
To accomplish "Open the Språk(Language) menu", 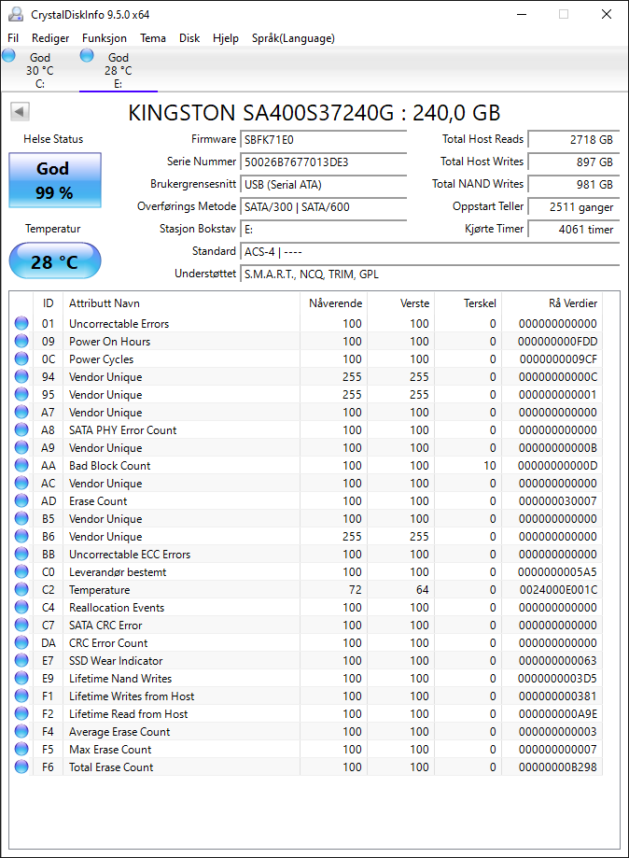I will (293, 38).
